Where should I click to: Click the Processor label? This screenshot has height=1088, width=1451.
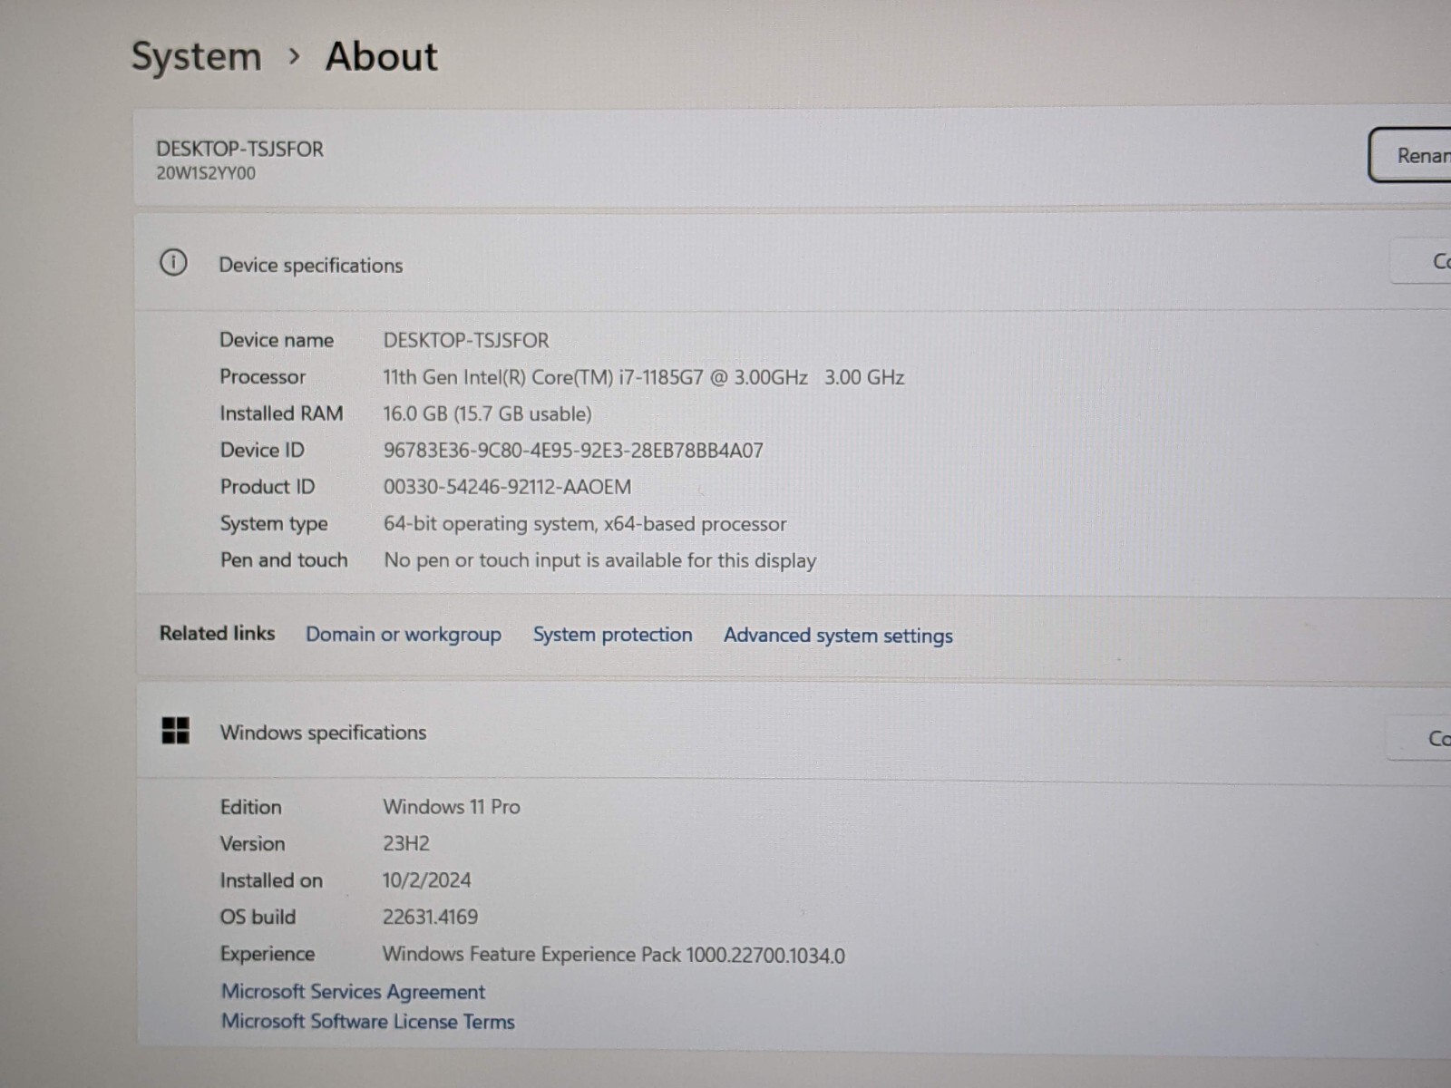[262, 376]
